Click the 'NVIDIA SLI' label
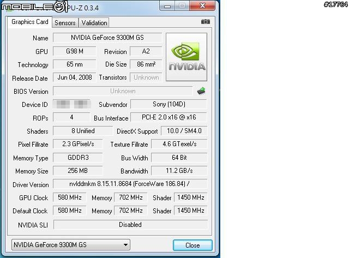The width and height of the screenshot is (349, 258). click(33, 225)
